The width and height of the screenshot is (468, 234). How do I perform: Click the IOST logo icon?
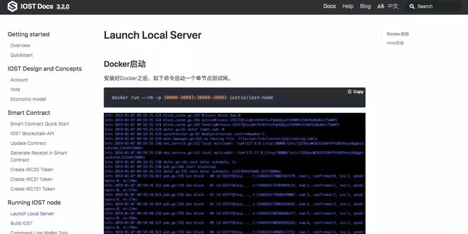pyautogui.click(x=12, y=6)
